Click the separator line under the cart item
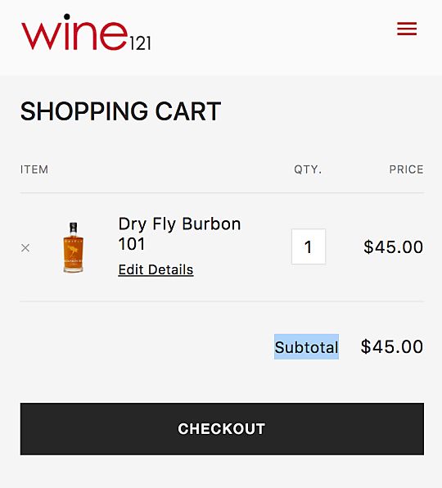 point(222,301)
